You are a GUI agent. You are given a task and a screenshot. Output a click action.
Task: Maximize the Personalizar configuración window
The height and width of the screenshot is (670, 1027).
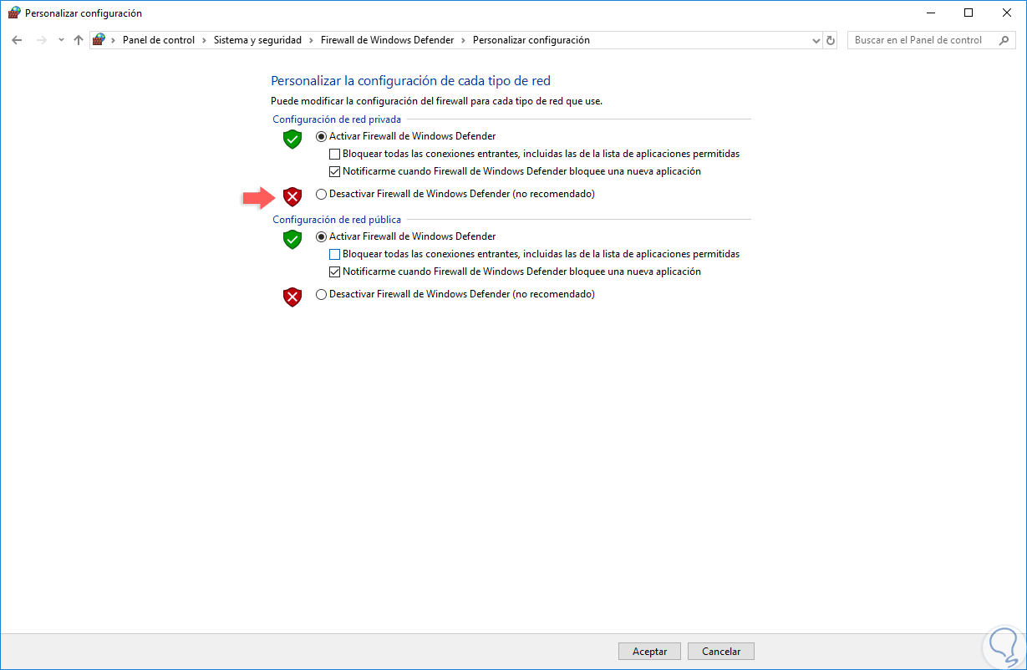[969, 13]
